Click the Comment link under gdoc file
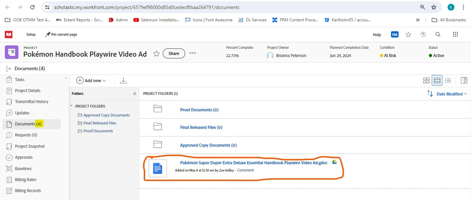471x200 pixels. pyautogui.click(x=245, y=170)
